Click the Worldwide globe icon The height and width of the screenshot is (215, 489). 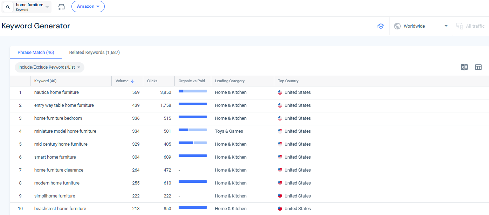pos(397,26)
